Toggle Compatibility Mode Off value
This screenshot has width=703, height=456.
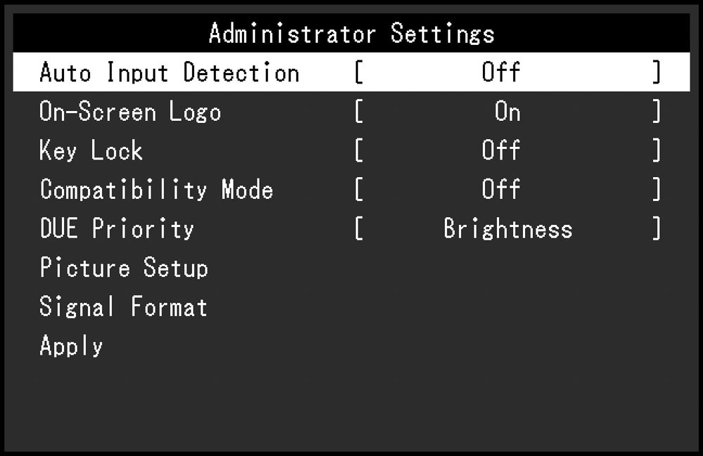pyautogui.click(x=501, y=189)
